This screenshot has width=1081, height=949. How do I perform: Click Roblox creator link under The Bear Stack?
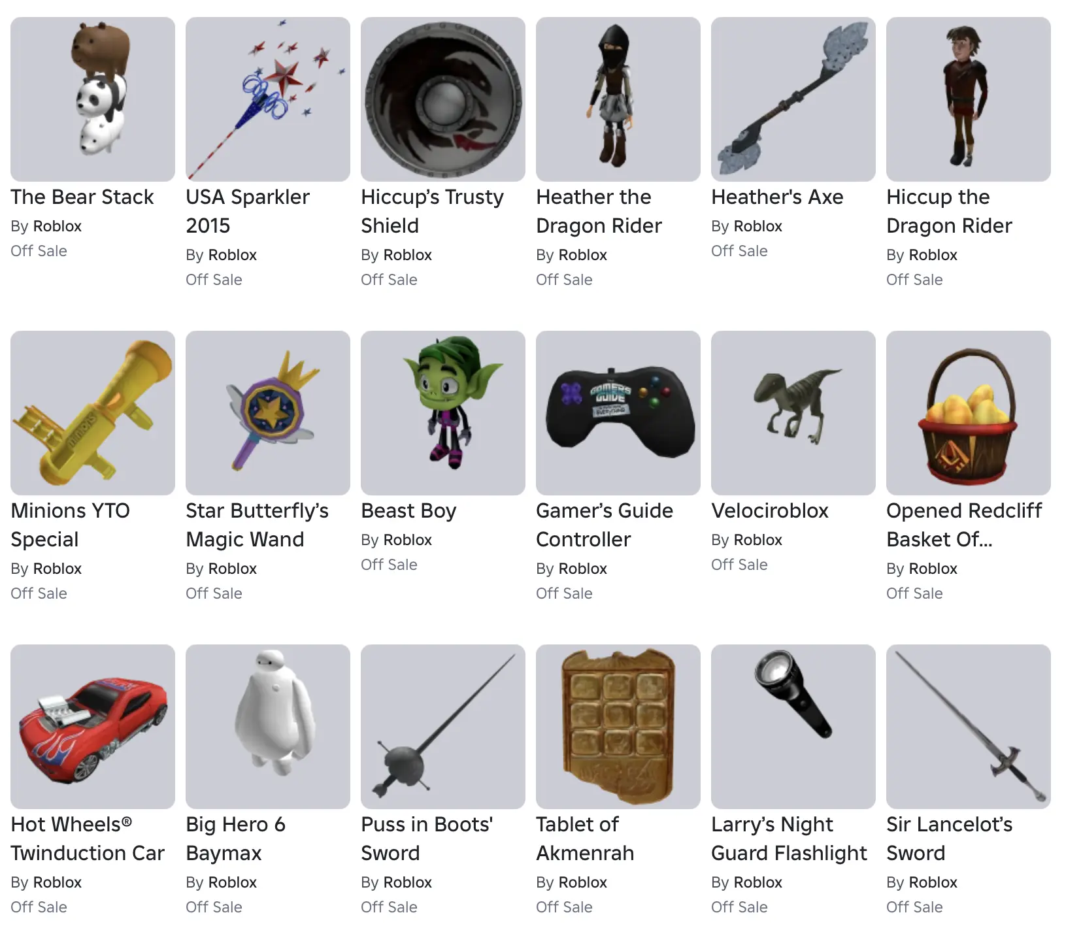58,226
